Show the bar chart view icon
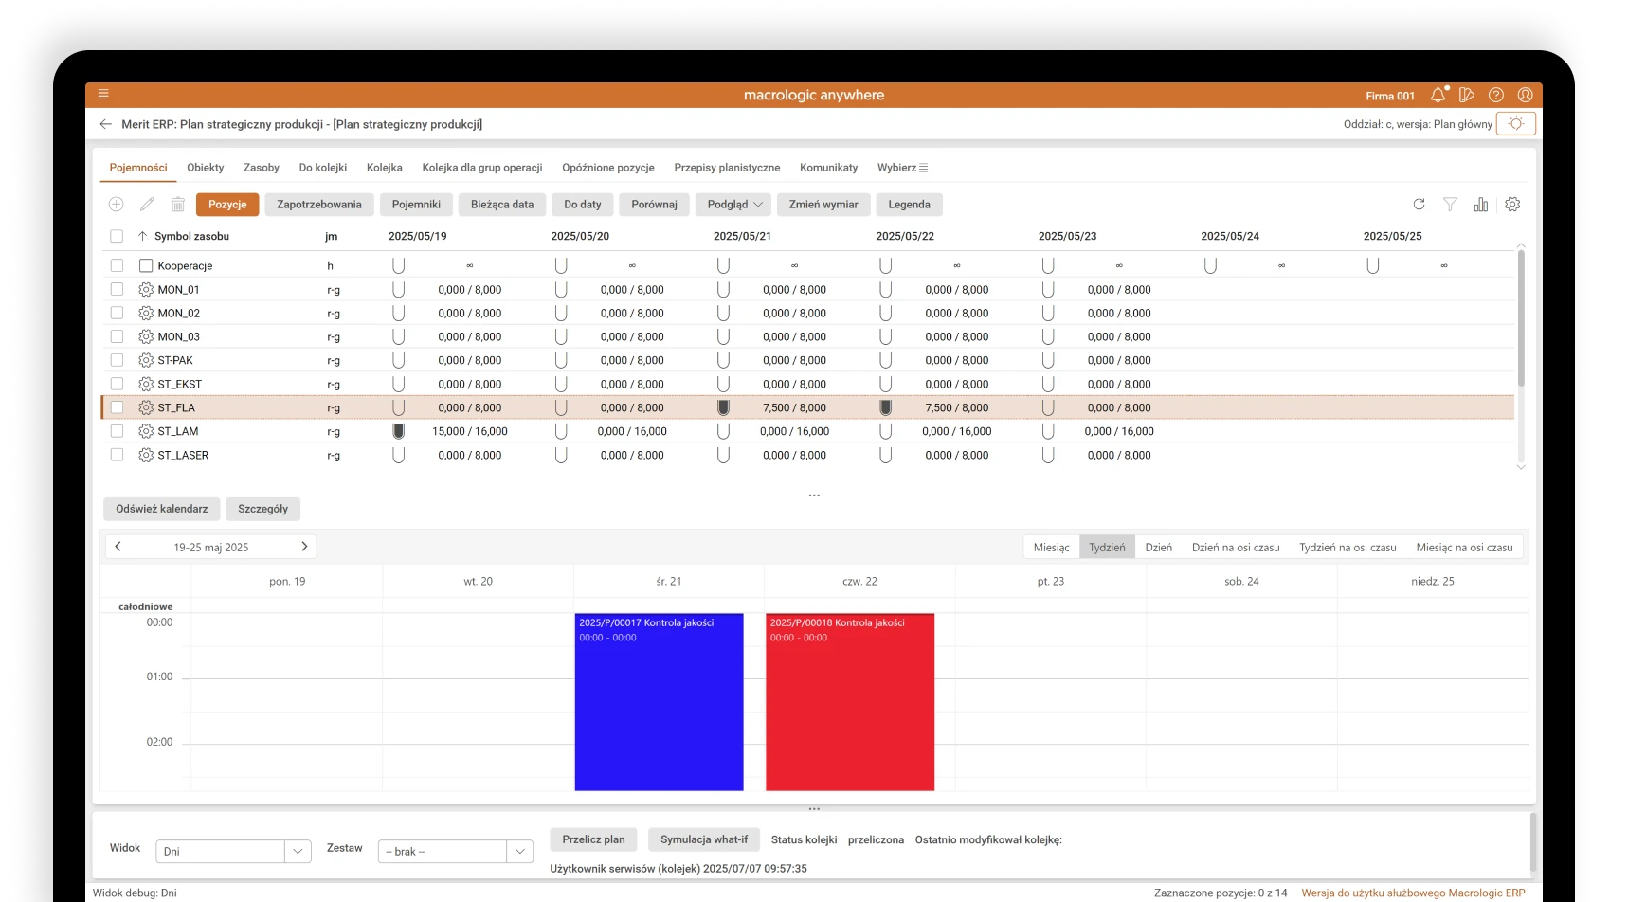The height and width of the screenshot is (902, 1628). [x=1480, y=205]
